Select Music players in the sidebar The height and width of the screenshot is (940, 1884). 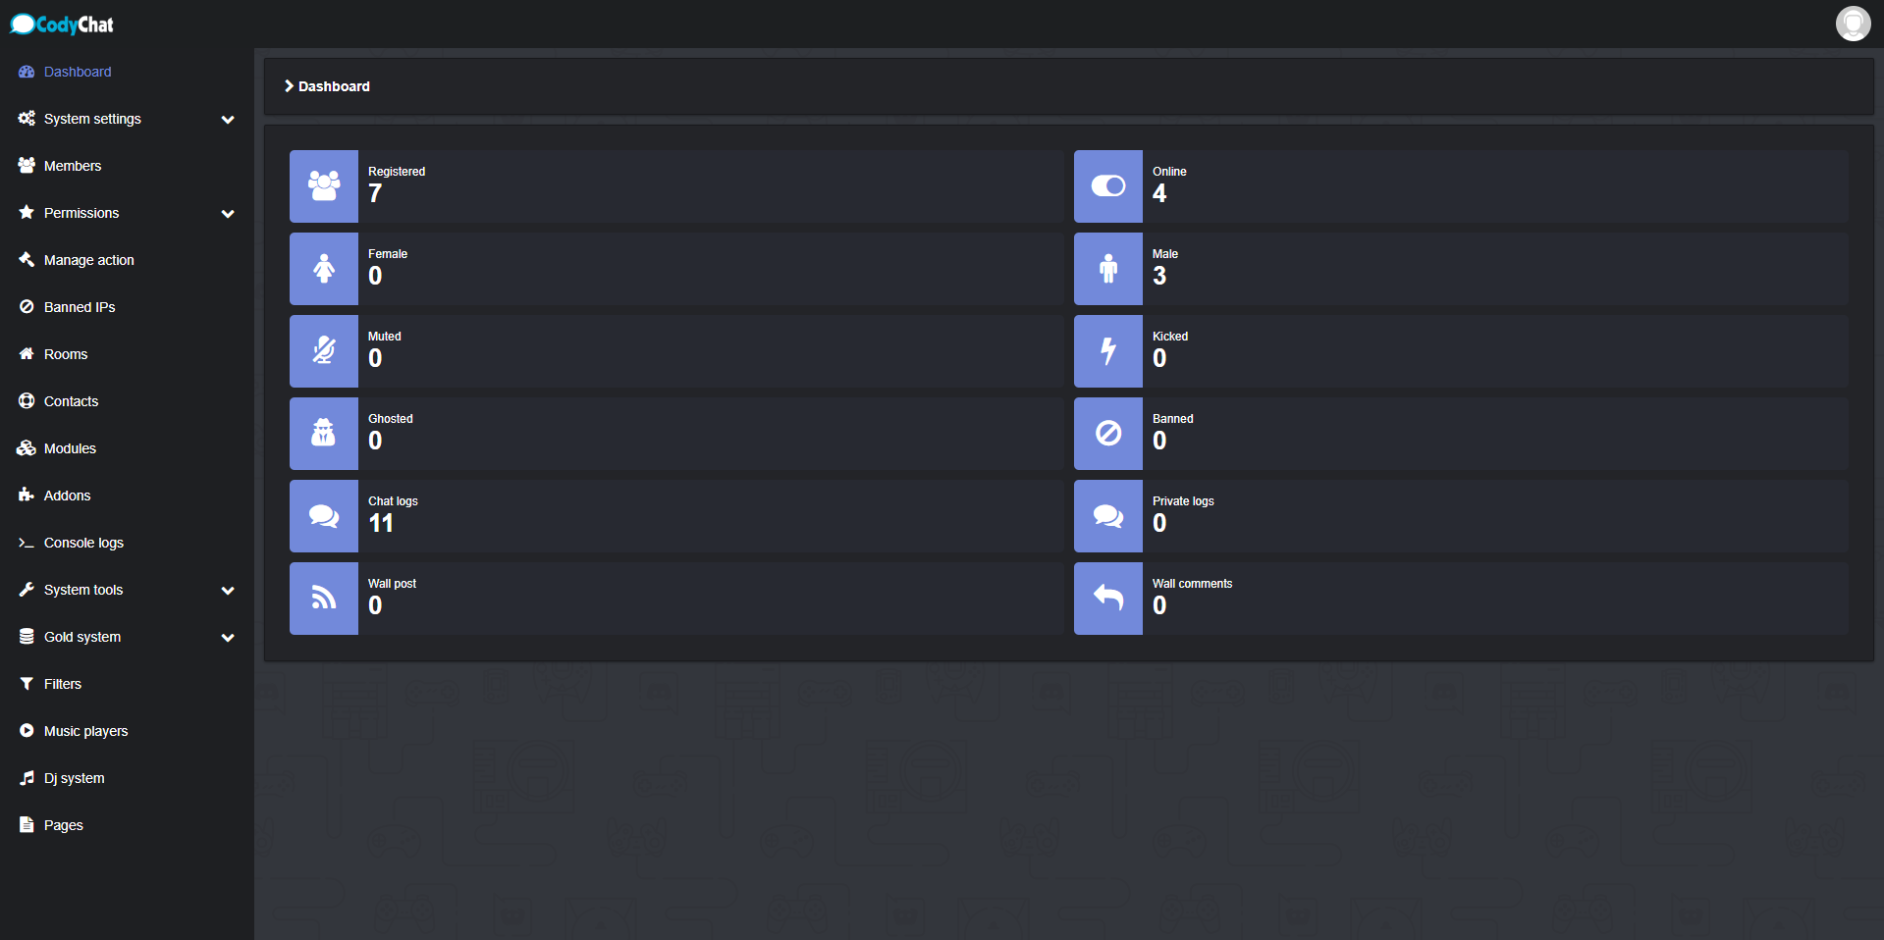point(85,731)
